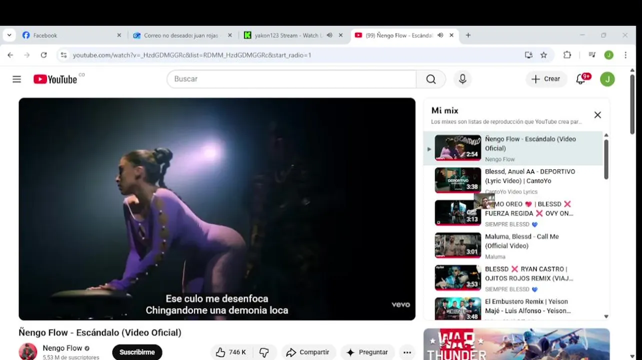Start voice search with microphone icon
The width and height of the screenshot is (642, 360).
[462, 79]
